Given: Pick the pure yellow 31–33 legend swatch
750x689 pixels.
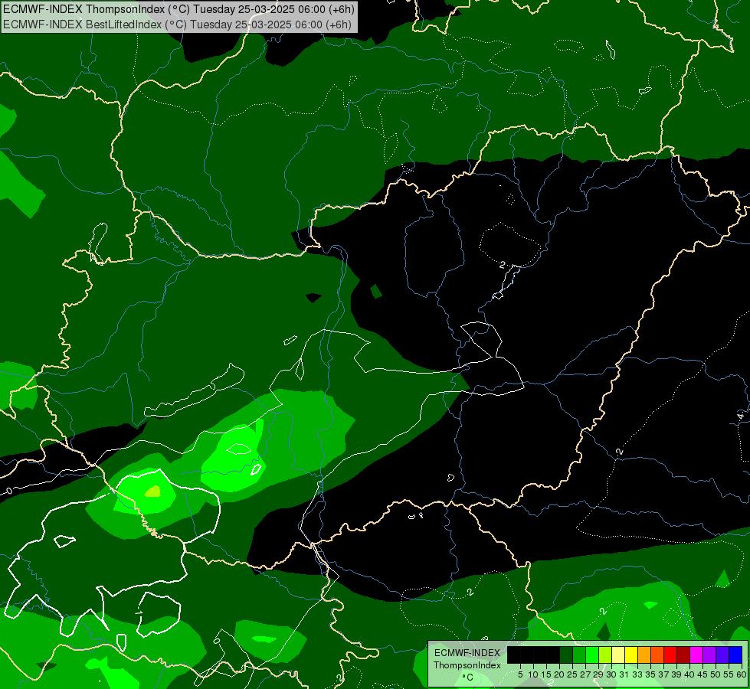Looking at the screenshot, I should [x=631, y=655].
